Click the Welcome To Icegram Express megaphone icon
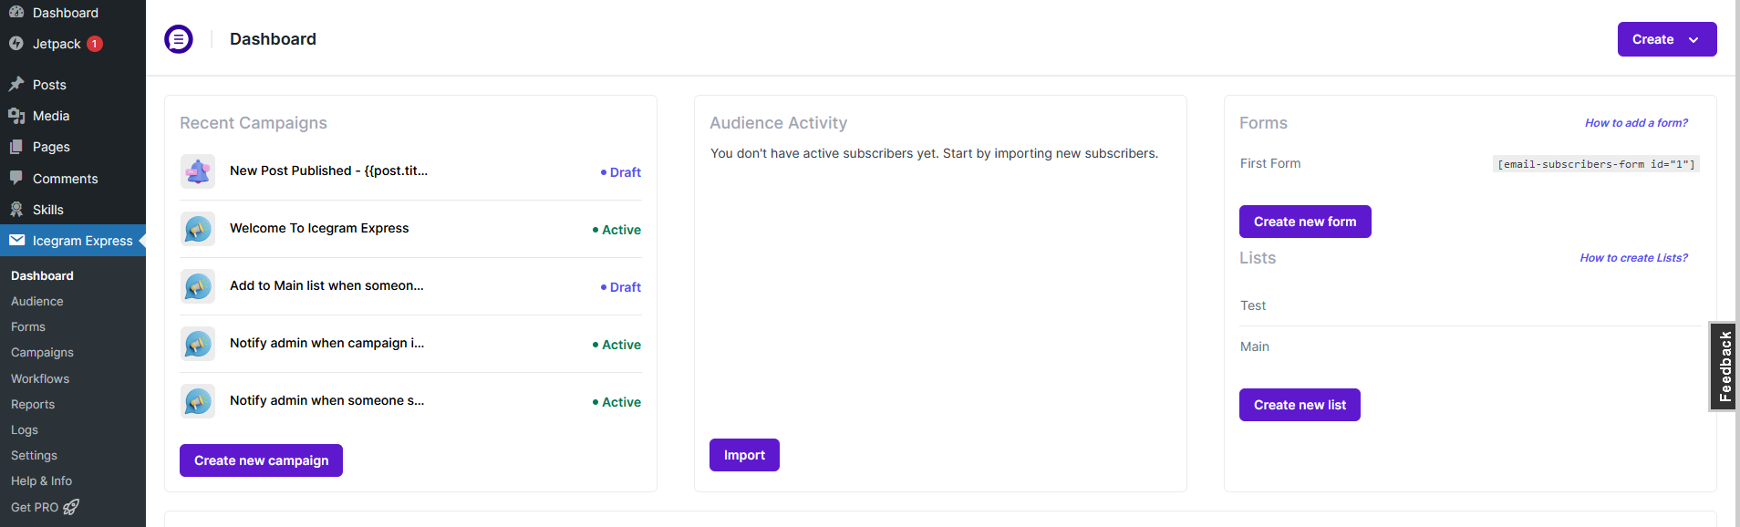The height and width of the screenshot is (527, 1740). pos(198,229)
